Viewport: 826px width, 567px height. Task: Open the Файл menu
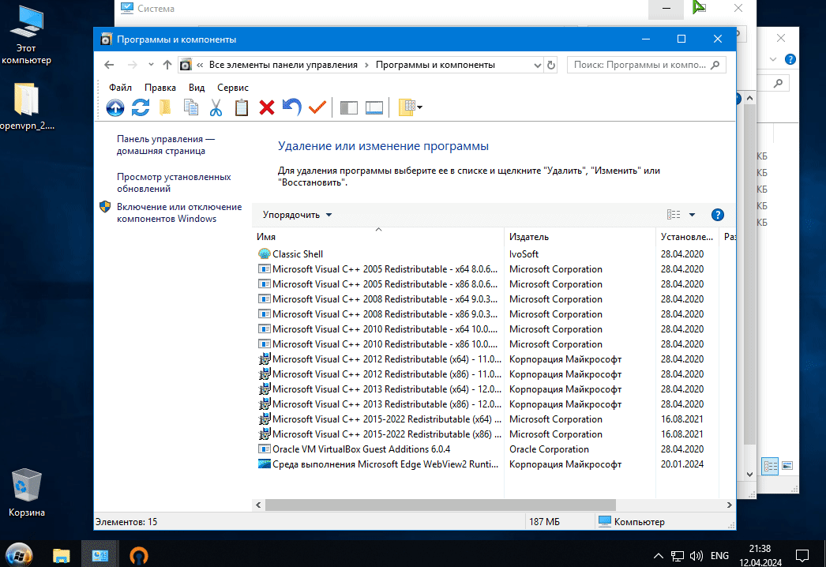pyautogui.click(x=120, y=88)
